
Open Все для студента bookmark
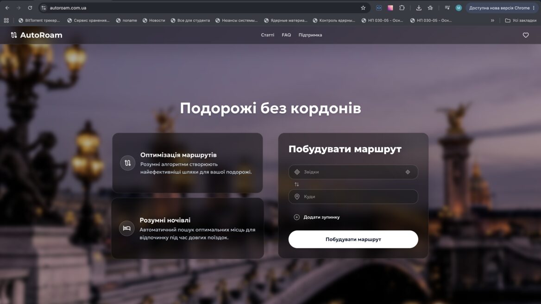pyautogui.click(x=190, y=20)
